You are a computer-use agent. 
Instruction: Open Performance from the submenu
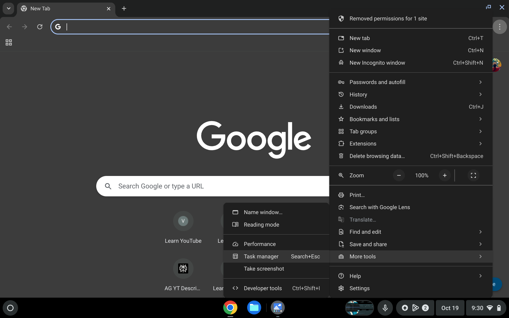click(276, 244)
